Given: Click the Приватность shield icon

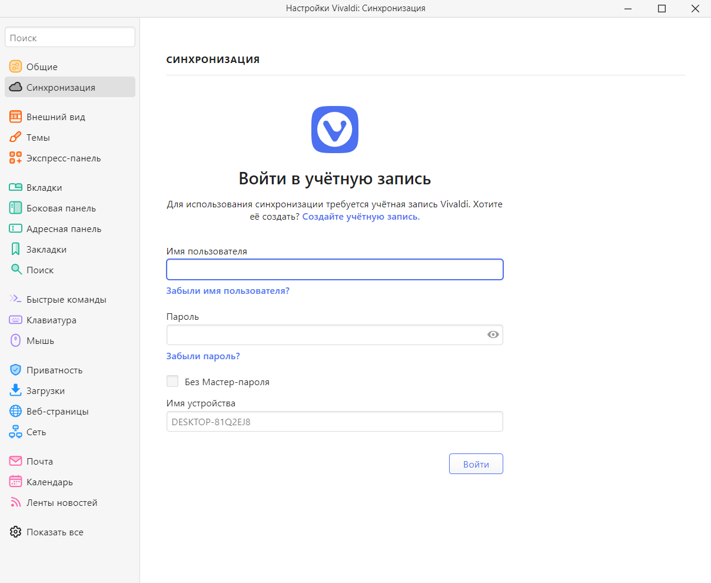Looking at the screenshot, I should point(16,370).
